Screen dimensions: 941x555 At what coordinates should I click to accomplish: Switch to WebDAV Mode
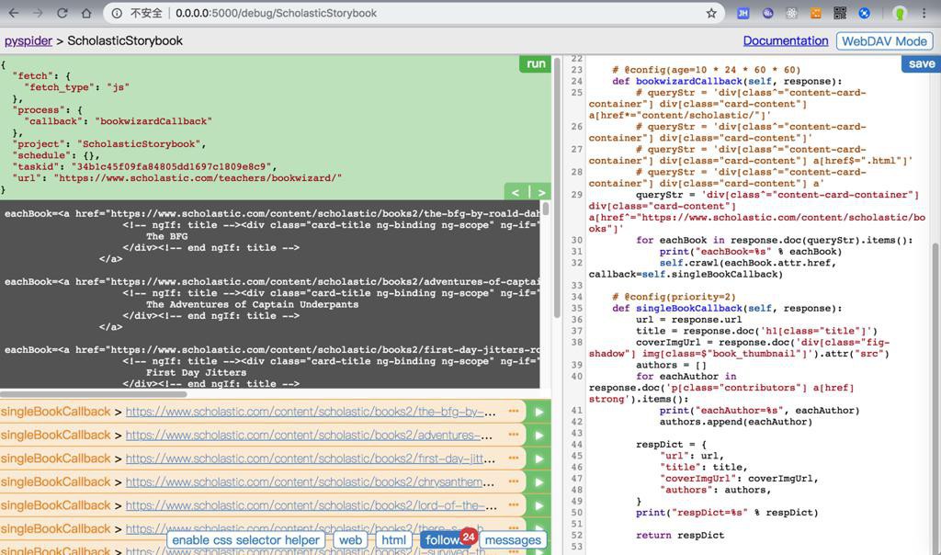(884, 40)
